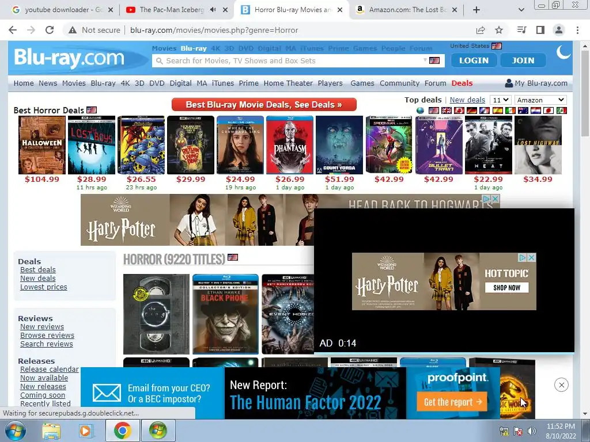Open the New deals link near Top deals

[467, 100]
